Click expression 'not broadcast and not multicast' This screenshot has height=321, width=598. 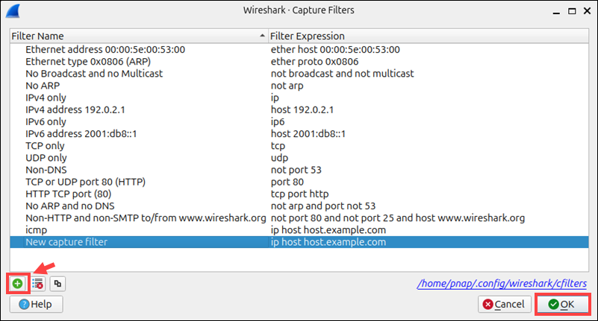(x=342, y=74)
